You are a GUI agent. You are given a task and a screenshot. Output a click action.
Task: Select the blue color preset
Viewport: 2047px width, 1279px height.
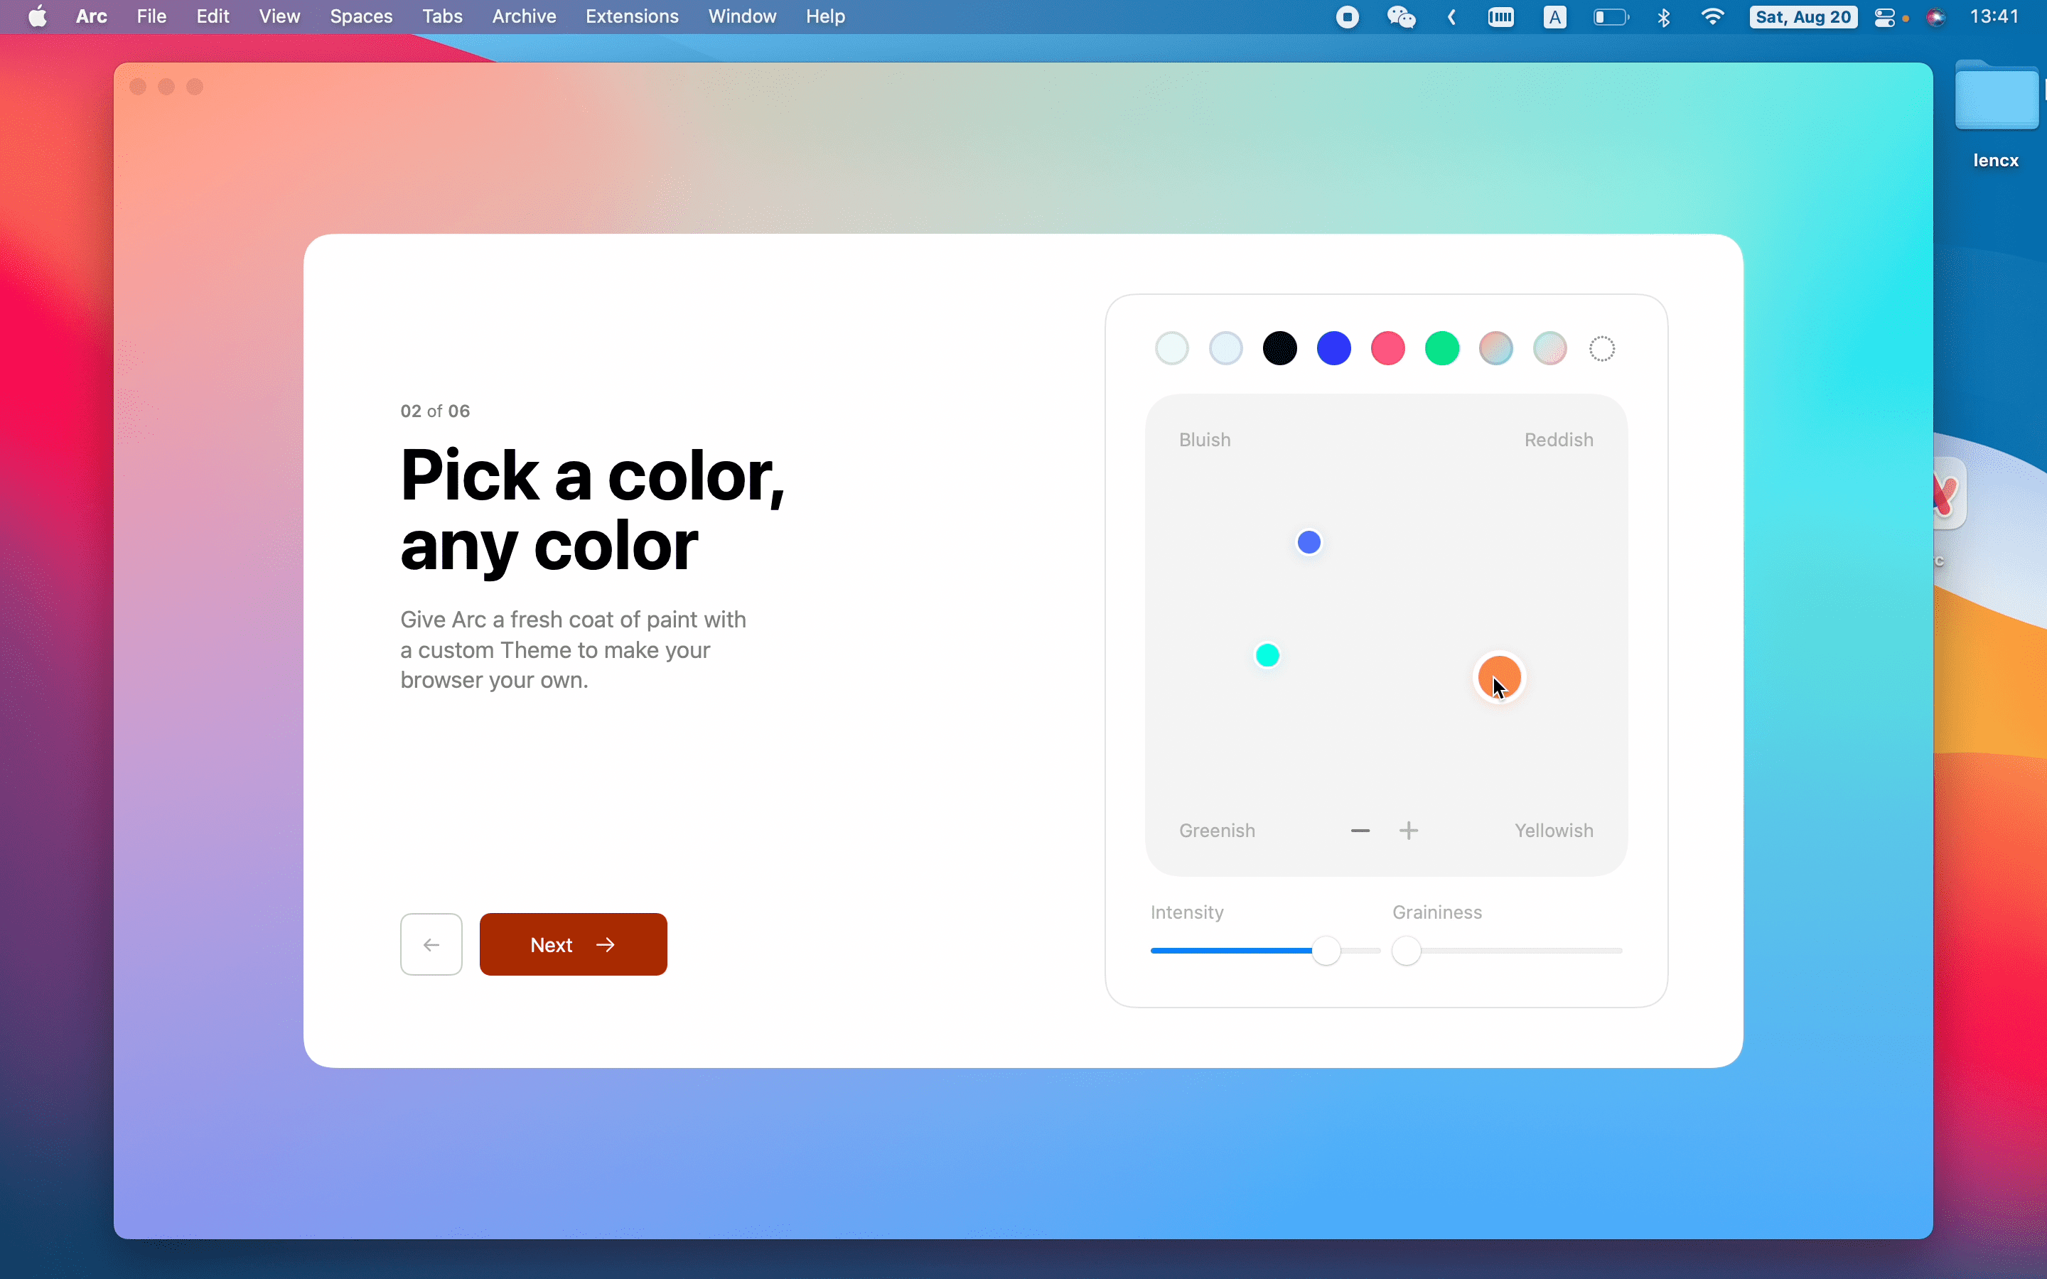click(x=1333, y=348)
